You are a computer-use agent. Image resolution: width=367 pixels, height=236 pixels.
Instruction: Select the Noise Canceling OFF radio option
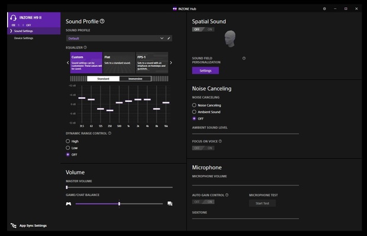click(x=194, y=118)
